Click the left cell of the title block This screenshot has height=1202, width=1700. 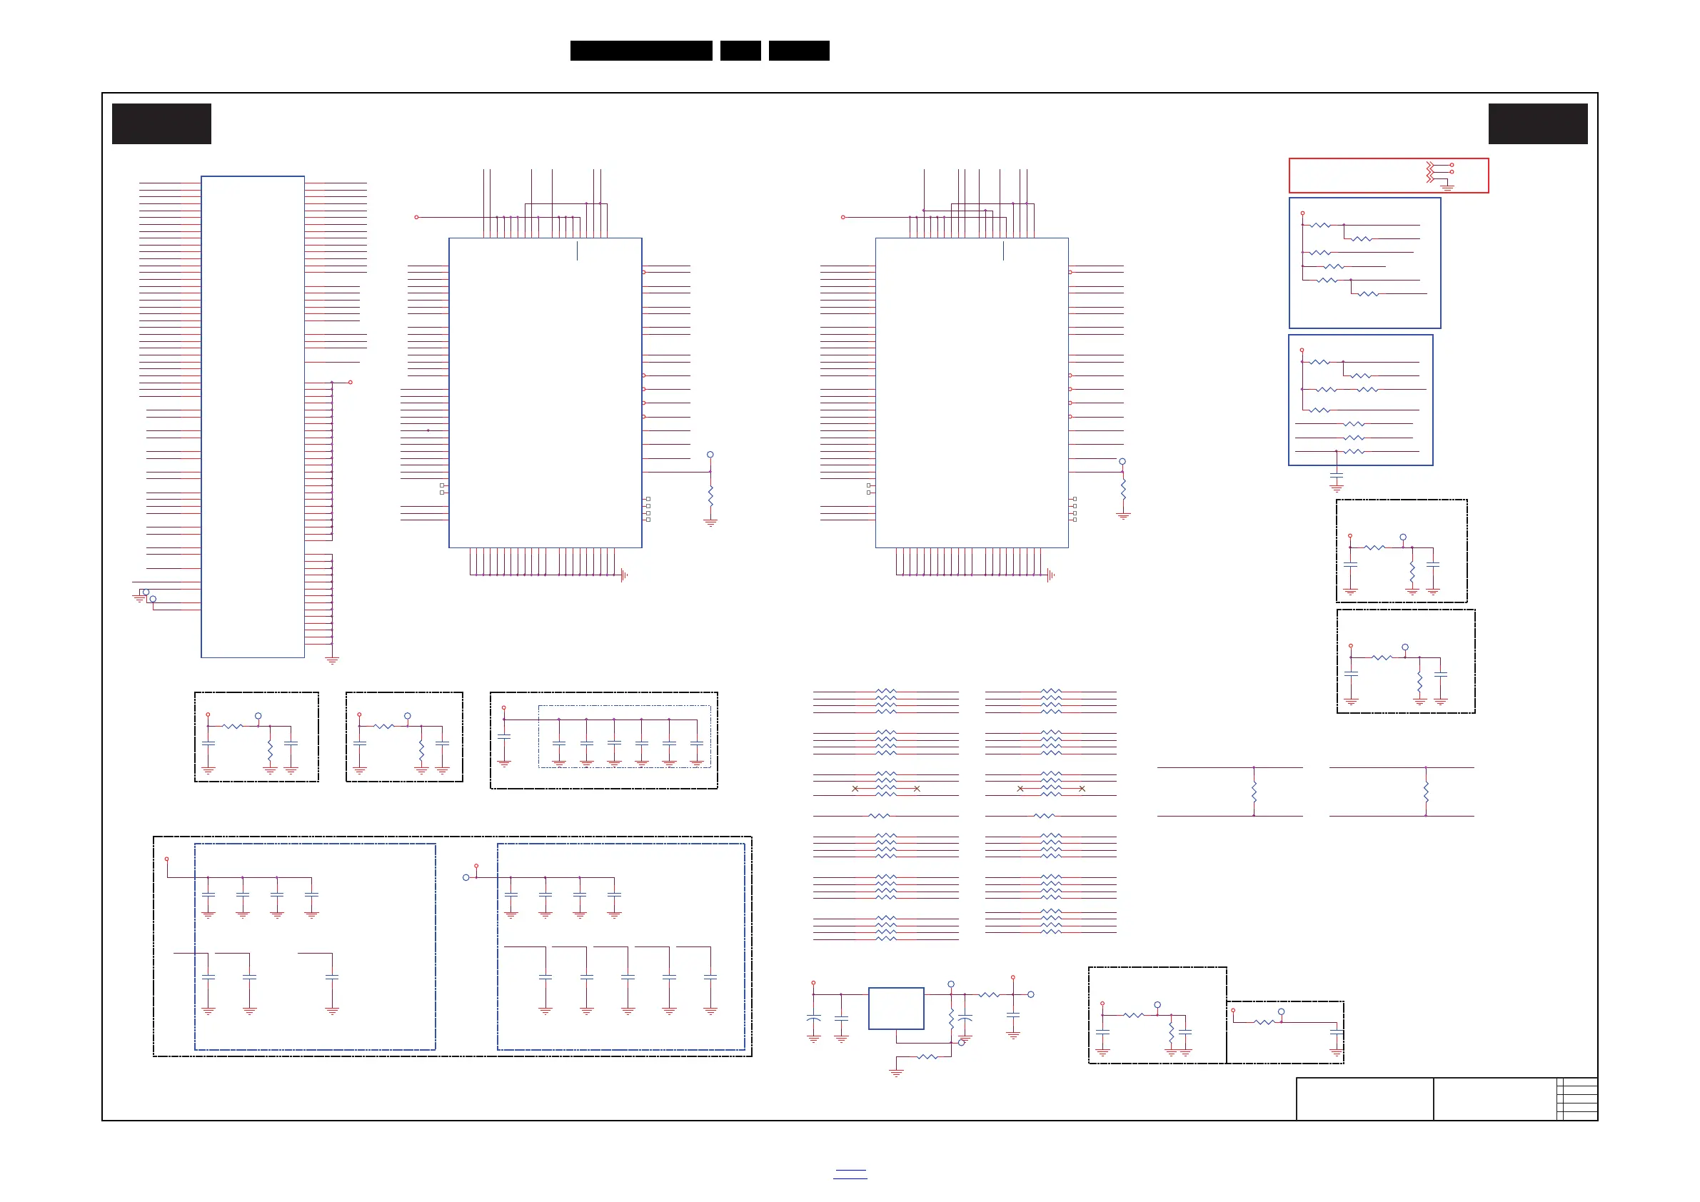pos(1364,1099)
